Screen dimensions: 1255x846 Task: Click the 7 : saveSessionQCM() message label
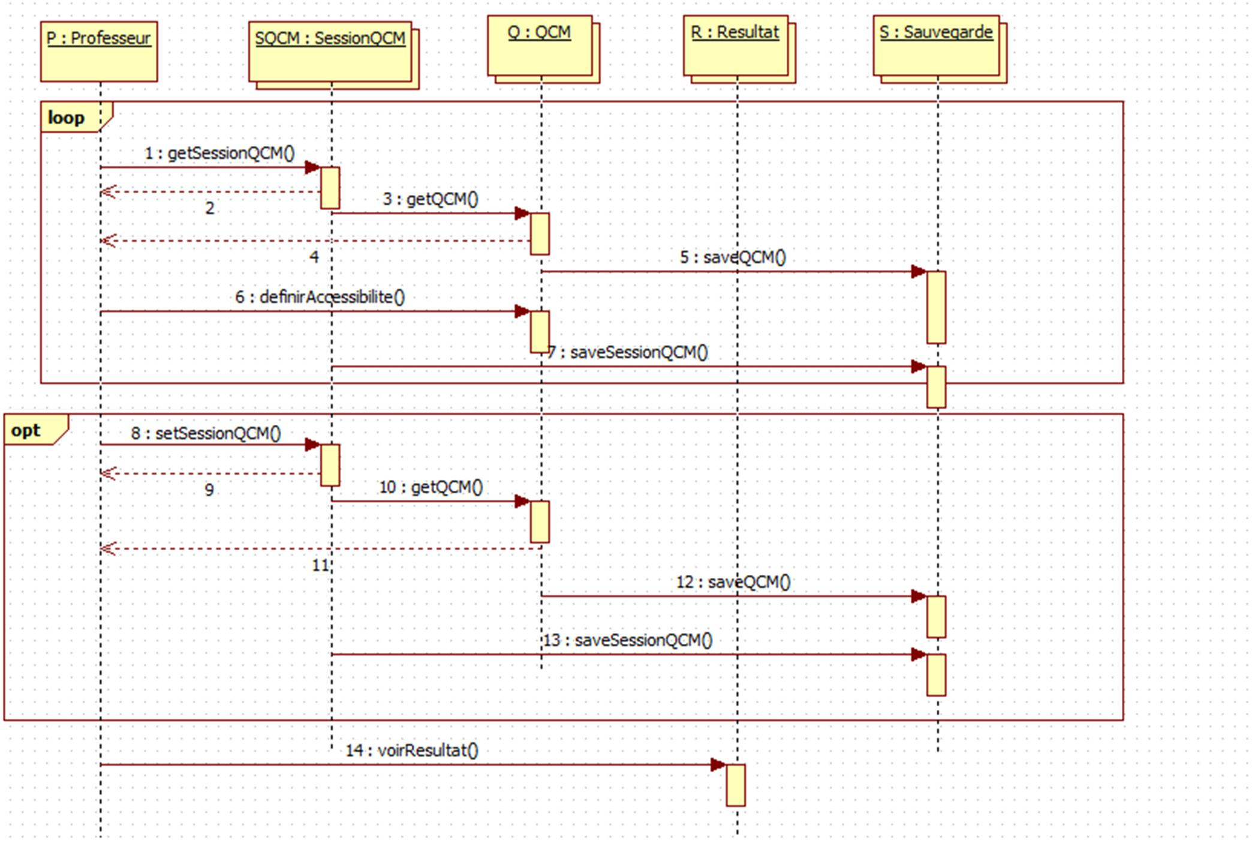[628, 353]
